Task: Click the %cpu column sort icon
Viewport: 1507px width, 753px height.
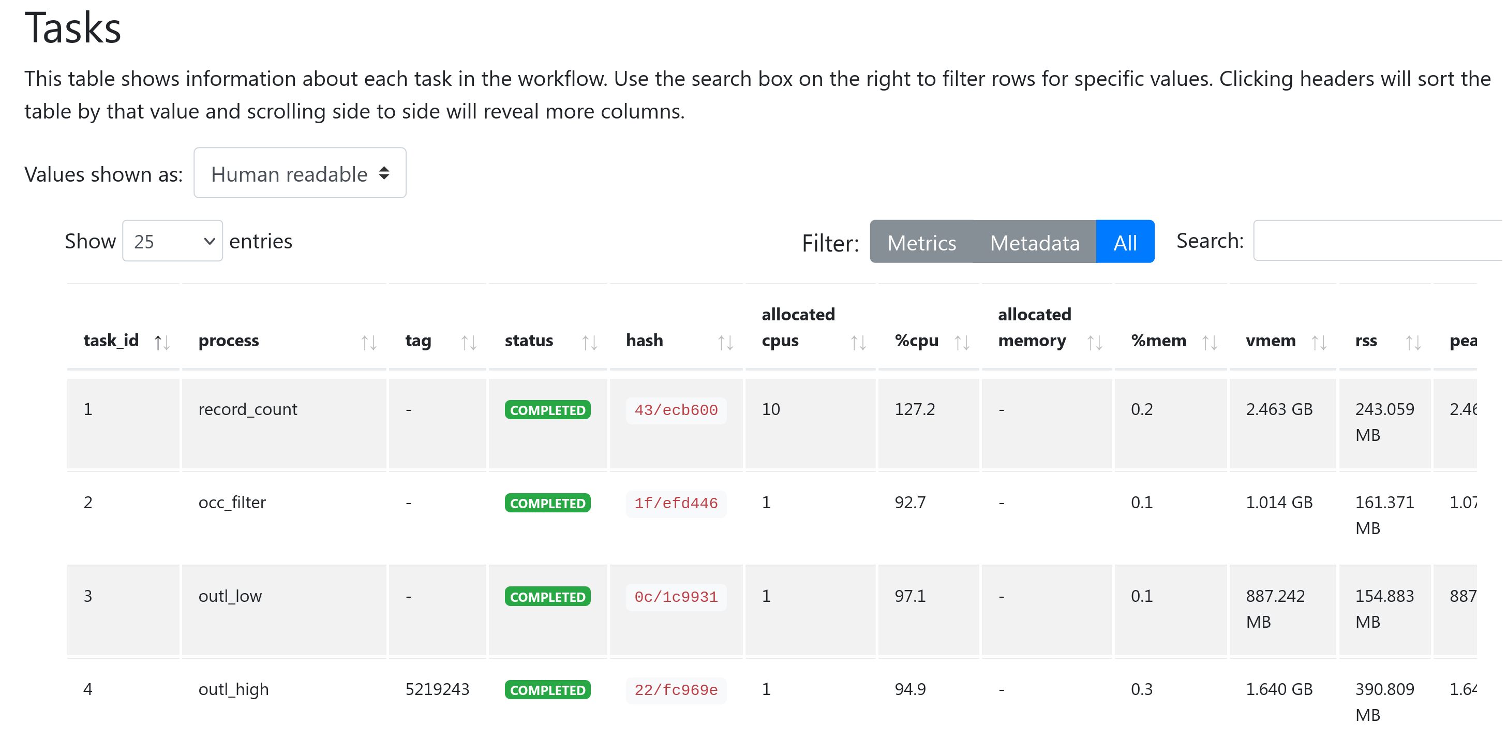Action: point(962,343)
